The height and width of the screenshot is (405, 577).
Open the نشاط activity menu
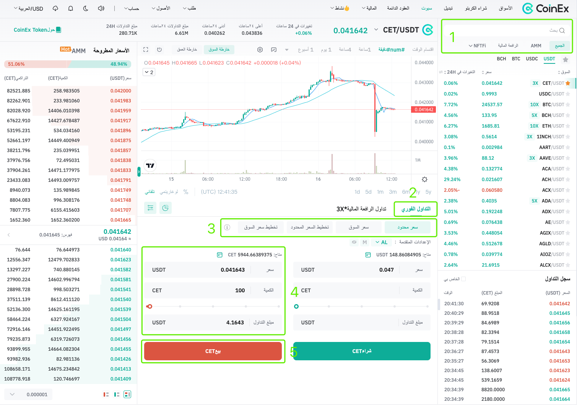[340, 8]
